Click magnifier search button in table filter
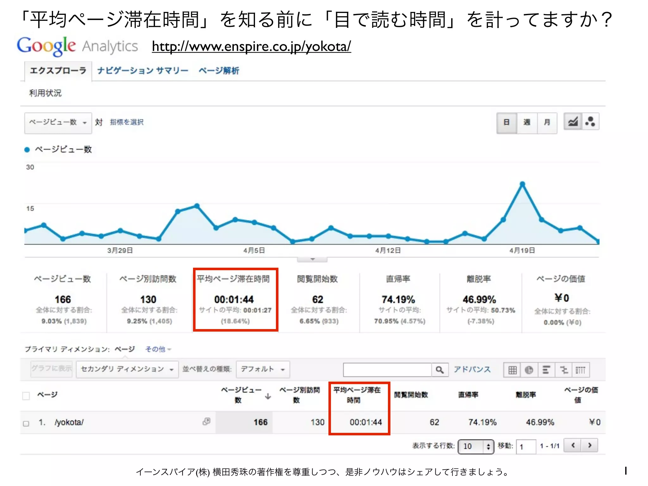The width and height of the screenshot is (648, 486). pyautogui.click(x=439, y=370)
